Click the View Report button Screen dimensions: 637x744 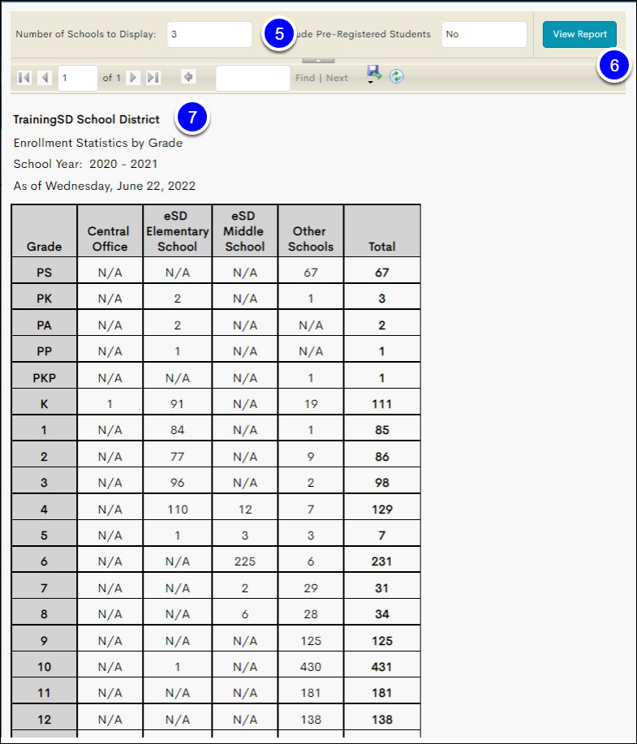click(579, 34)
